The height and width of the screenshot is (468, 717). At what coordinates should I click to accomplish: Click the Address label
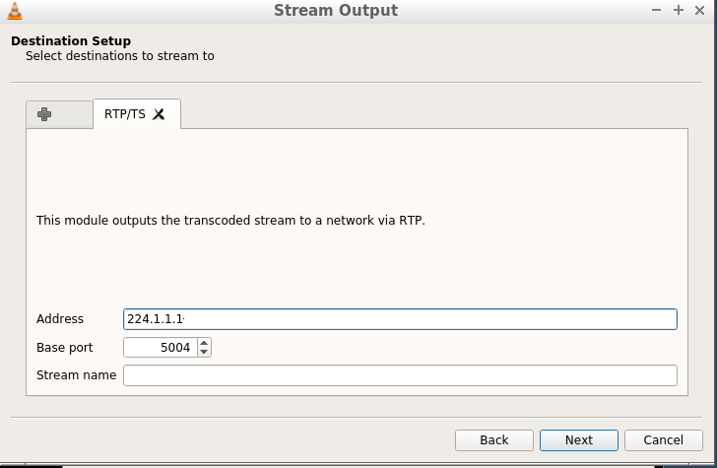60,319
